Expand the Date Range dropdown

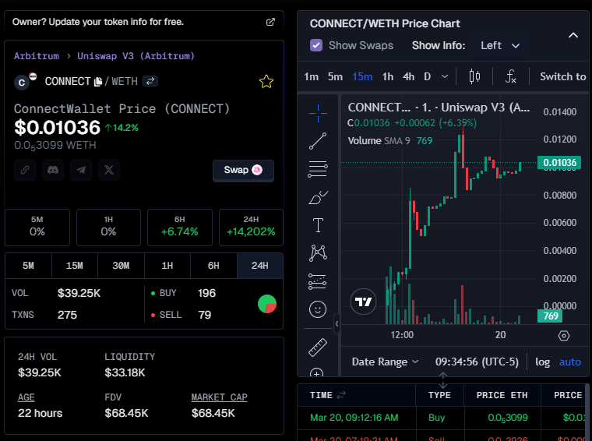(x=385, y=362)
